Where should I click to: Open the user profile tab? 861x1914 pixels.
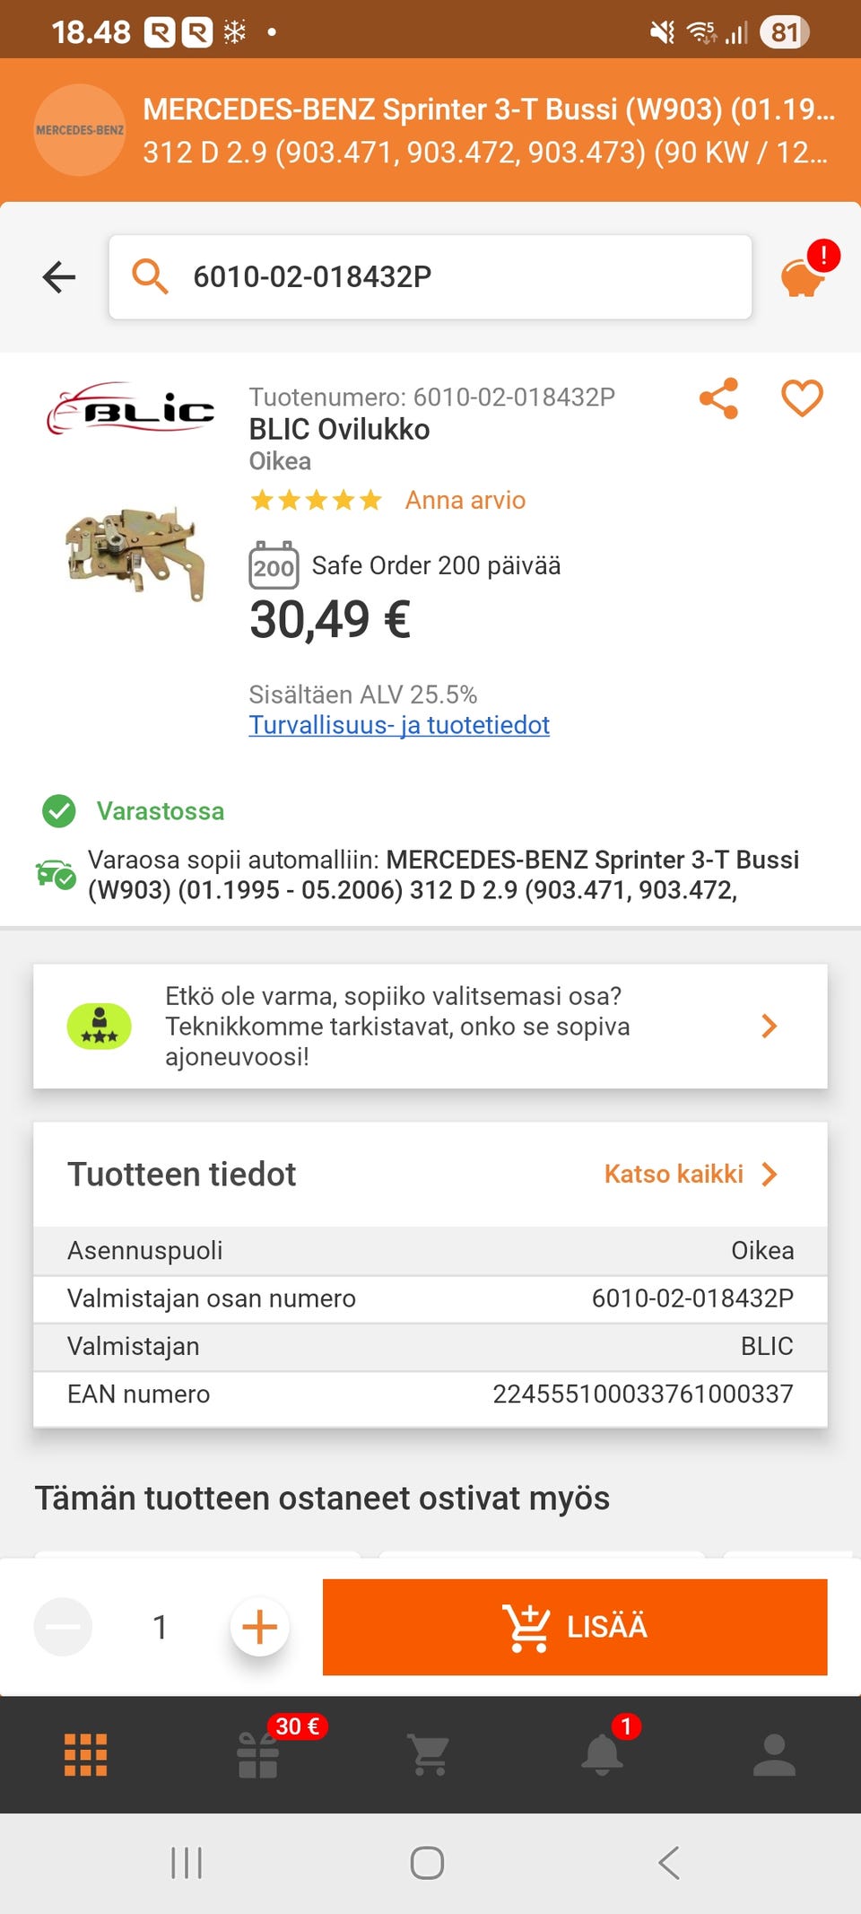774,1755
